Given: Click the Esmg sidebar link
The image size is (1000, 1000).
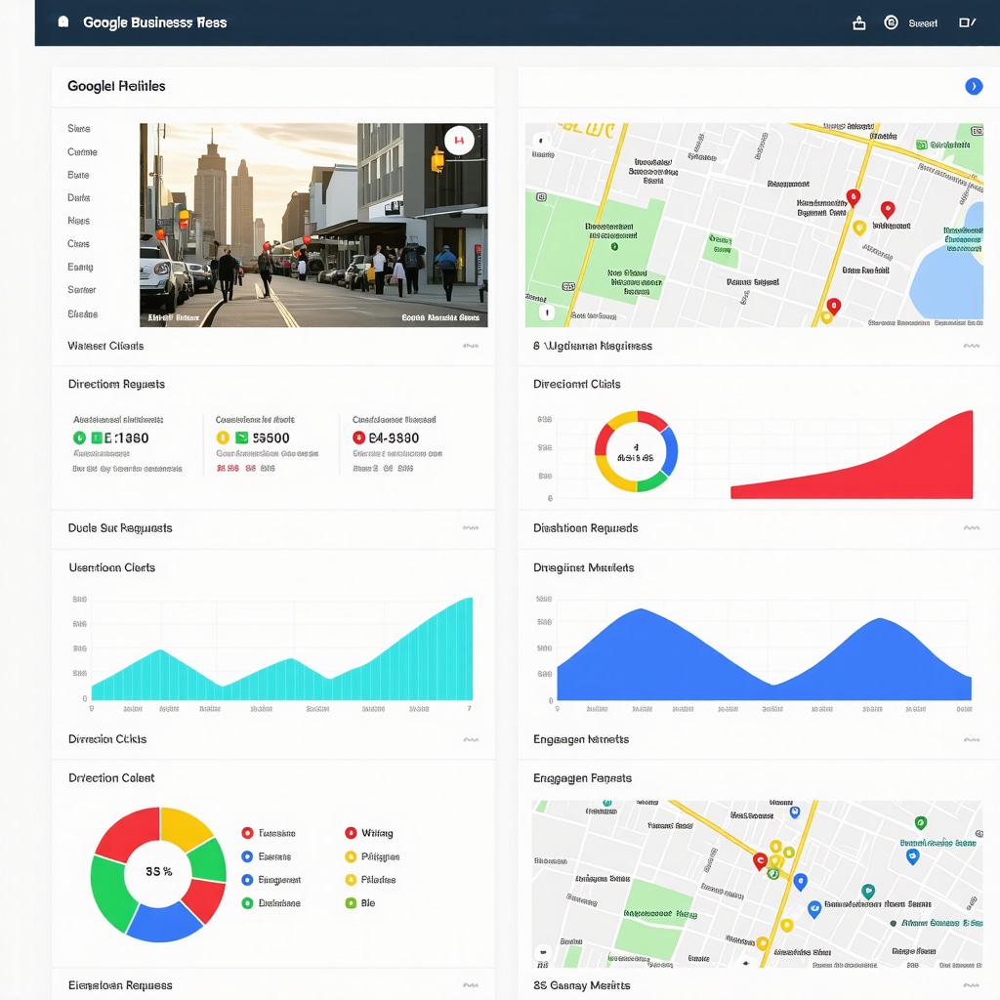Looking at the screenshot, I should (80, 267).
